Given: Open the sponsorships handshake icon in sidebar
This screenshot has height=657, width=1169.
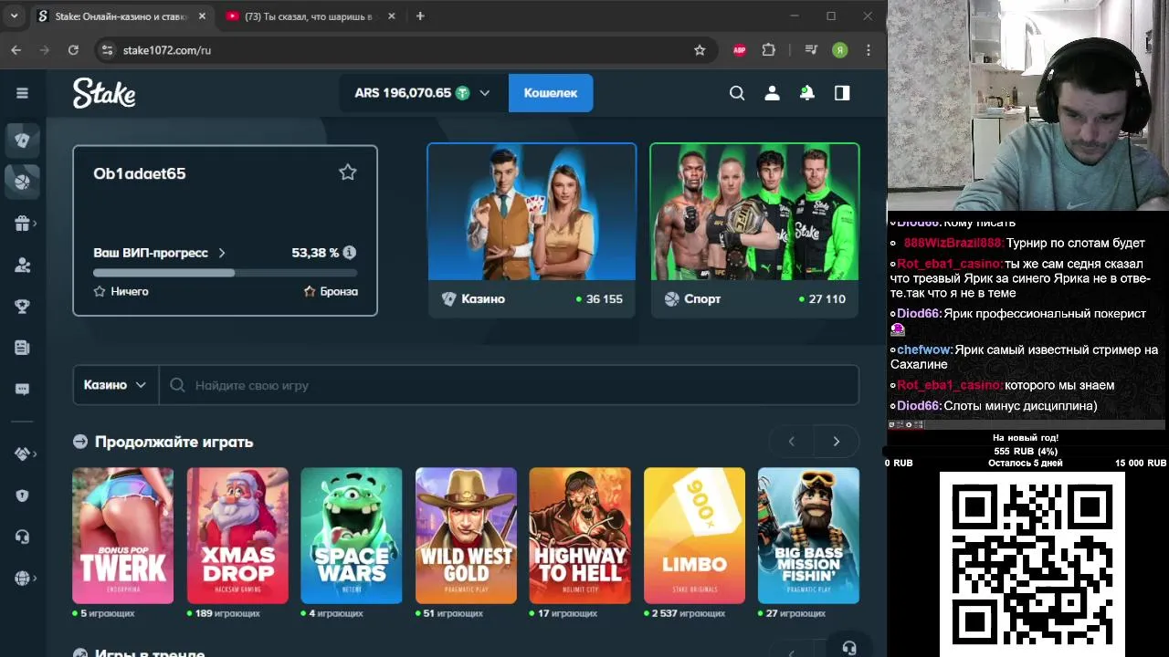Looking at the screenshot, I should pos(22,454).
